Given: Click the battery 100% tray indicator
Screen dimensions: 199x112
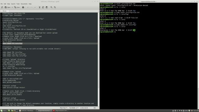Looking at the screenshot, I should [x=185, y=111].
